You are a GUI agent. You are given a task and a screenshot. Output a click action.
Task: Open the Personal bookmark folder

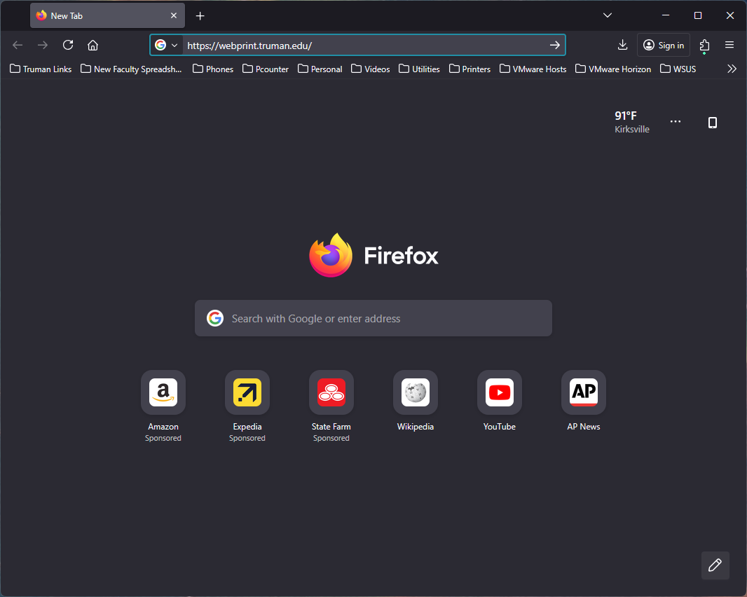tap(320, 69)
